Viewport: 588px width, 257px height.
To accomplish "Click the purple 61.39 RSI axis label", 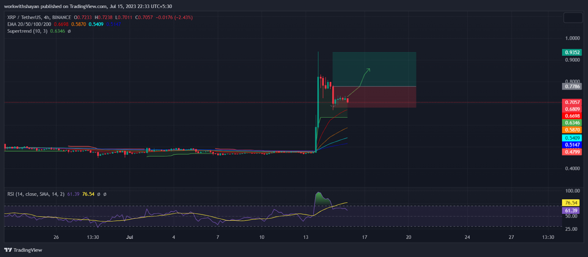I will (x=570, y=211).
